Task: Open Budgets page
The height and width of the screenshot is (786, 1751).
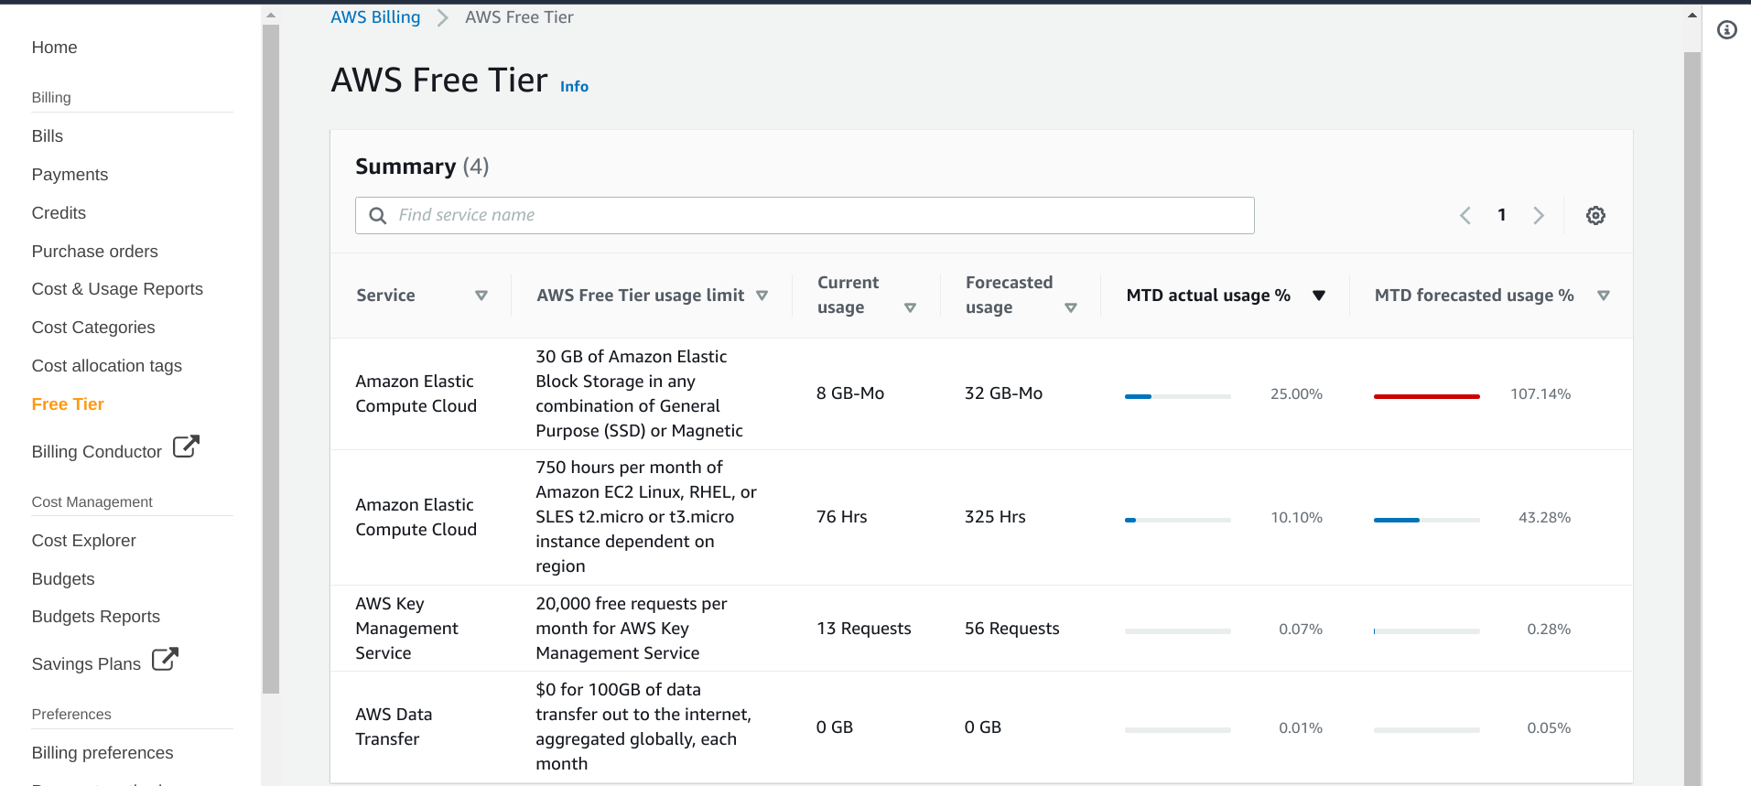Action: pyautogui.click(x=63, y=579)
